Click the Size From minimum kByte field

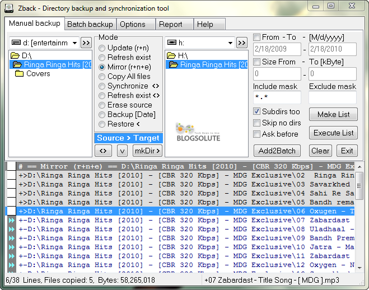(277, 74)
